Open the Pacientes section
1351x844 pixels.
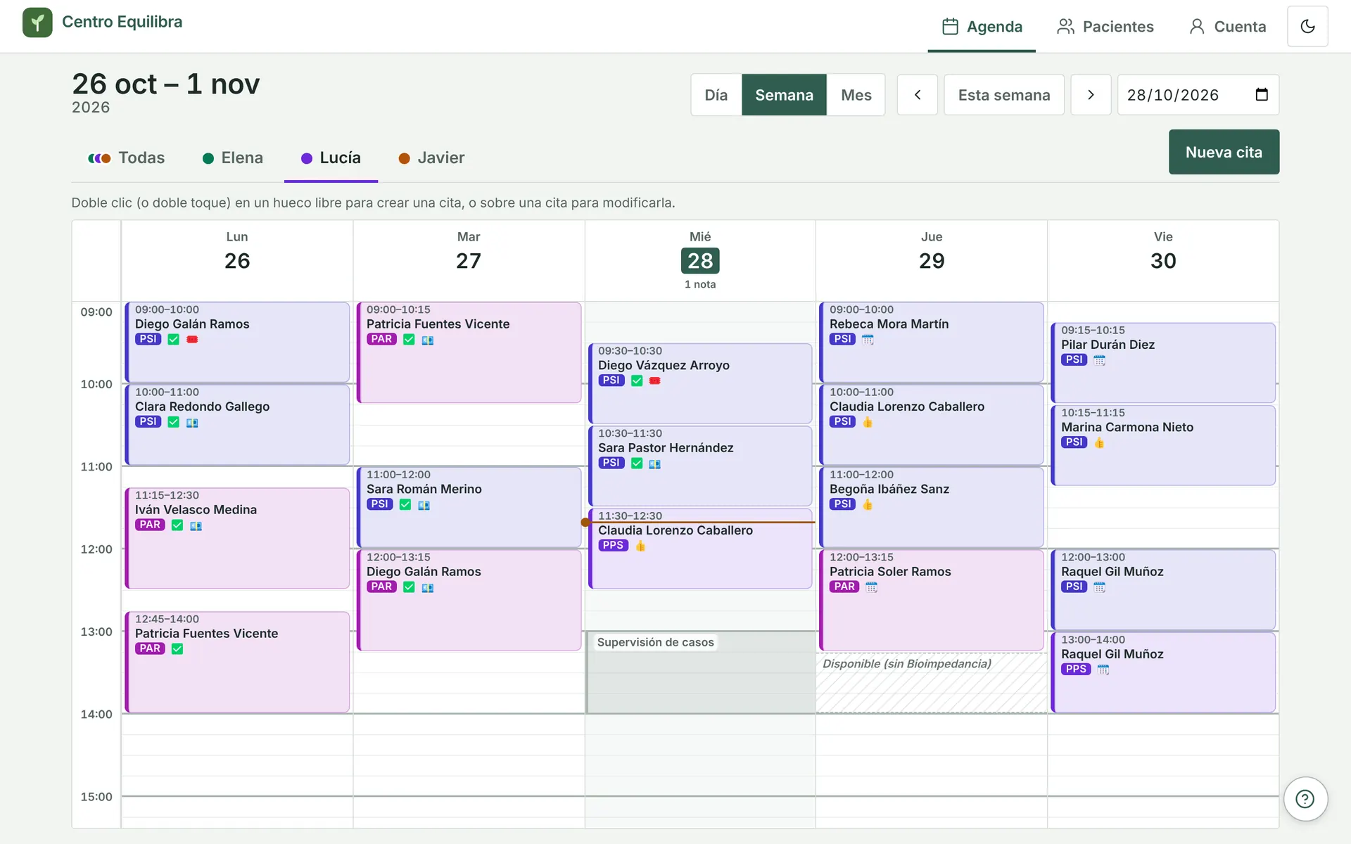(x=1105, y=27)
